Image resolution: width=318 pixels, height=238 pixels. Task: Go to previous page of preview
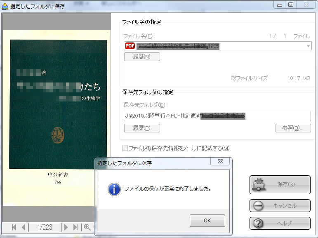tap(24, 227)
